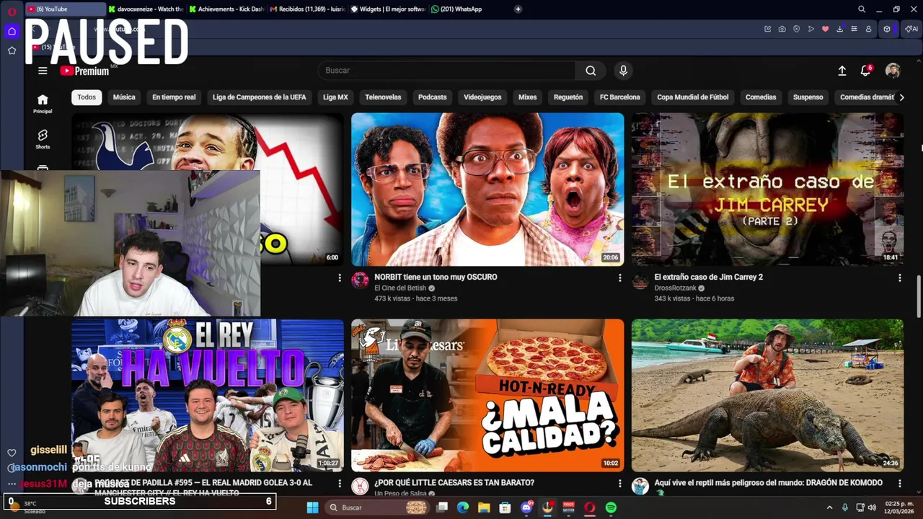This screenshot has height=519, width=923.
Task: Open the options menu for NORBIT video
Action: (x=619, y=278)
